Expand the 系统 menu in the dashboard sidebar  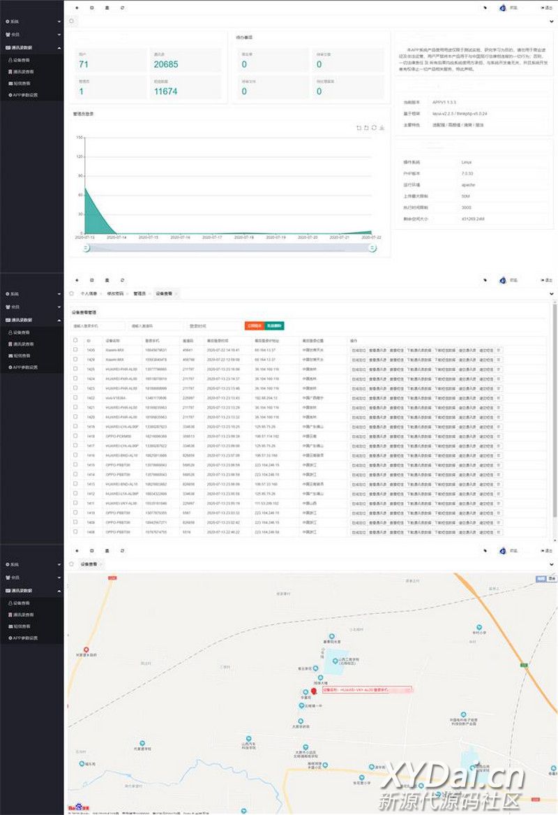pyautogui.click(x=31, y=22)
